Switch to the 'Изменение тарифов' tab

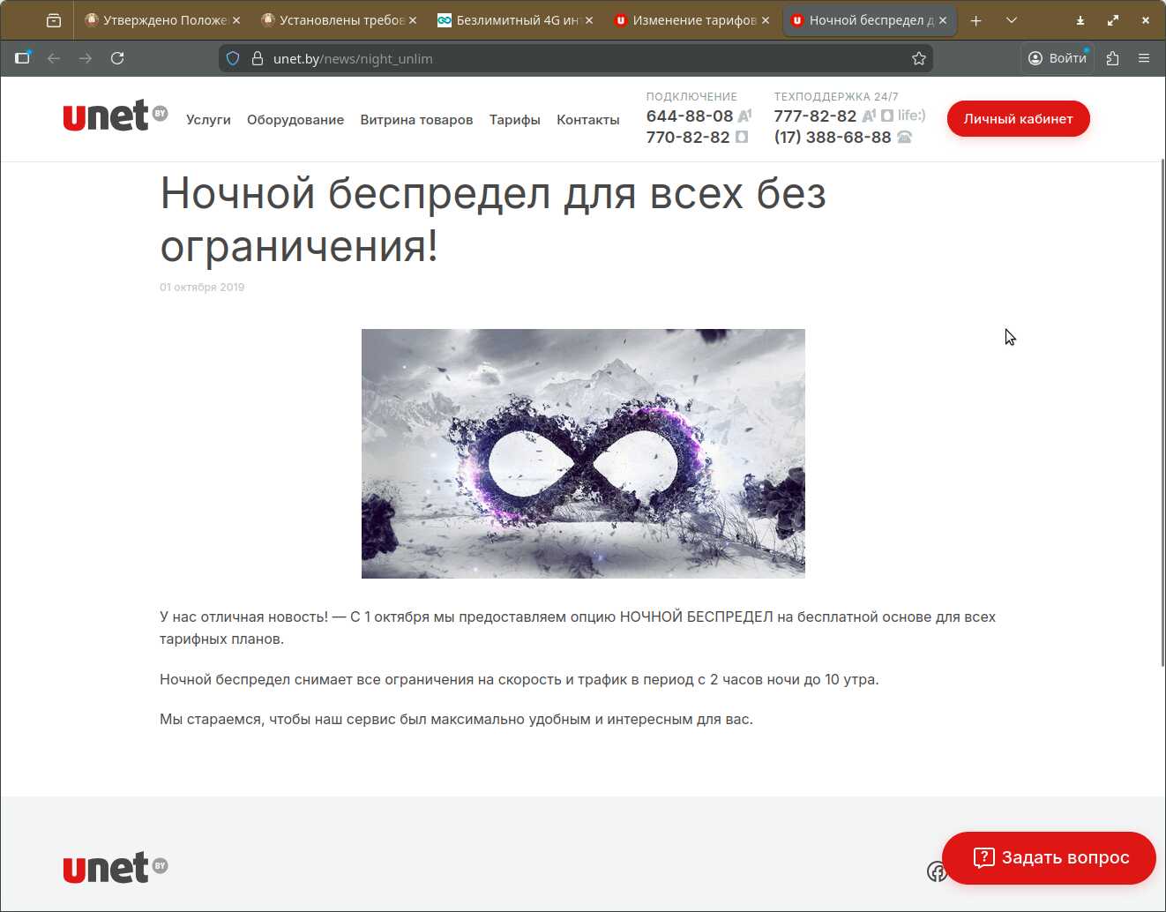coord(692,20)
